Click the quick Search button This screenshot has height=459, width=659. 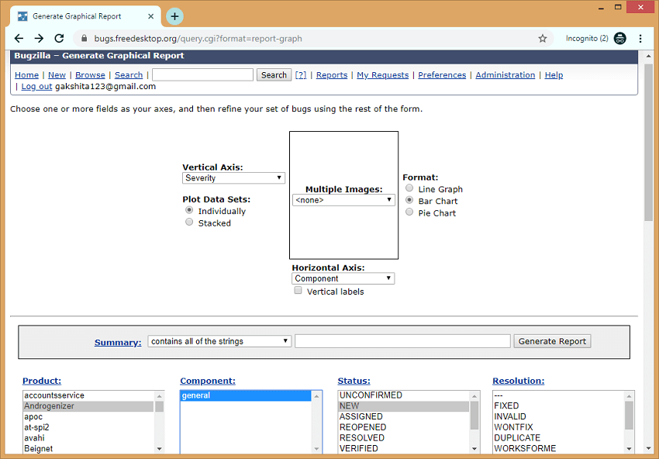pyautogui.click(x=274, y=74)
